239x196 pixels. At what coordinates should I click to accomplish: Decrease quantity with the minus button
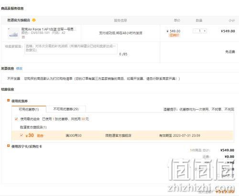click(195, 31)
